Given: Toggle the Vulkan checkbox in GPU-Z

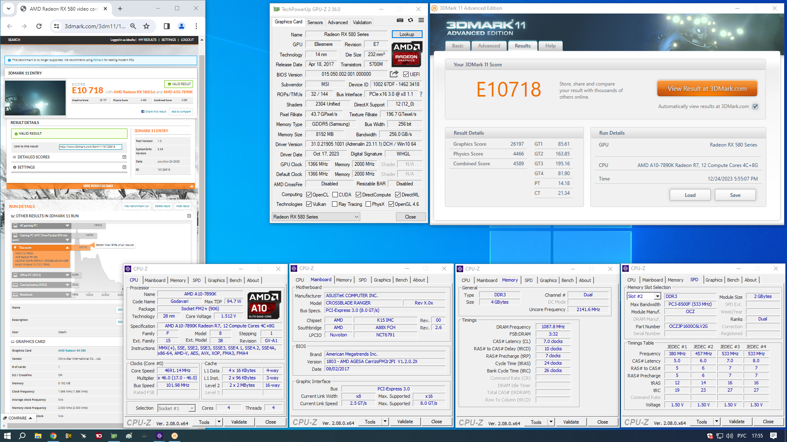Looking at the screenshot, I should coord(309,204).
